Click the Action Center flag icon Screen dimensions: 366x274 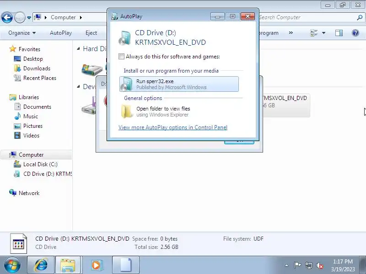[297, 265]
